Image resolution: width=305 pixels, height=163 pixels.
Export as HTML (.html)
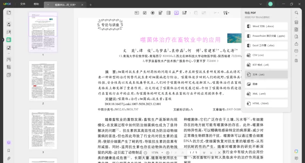pos(266,103)
